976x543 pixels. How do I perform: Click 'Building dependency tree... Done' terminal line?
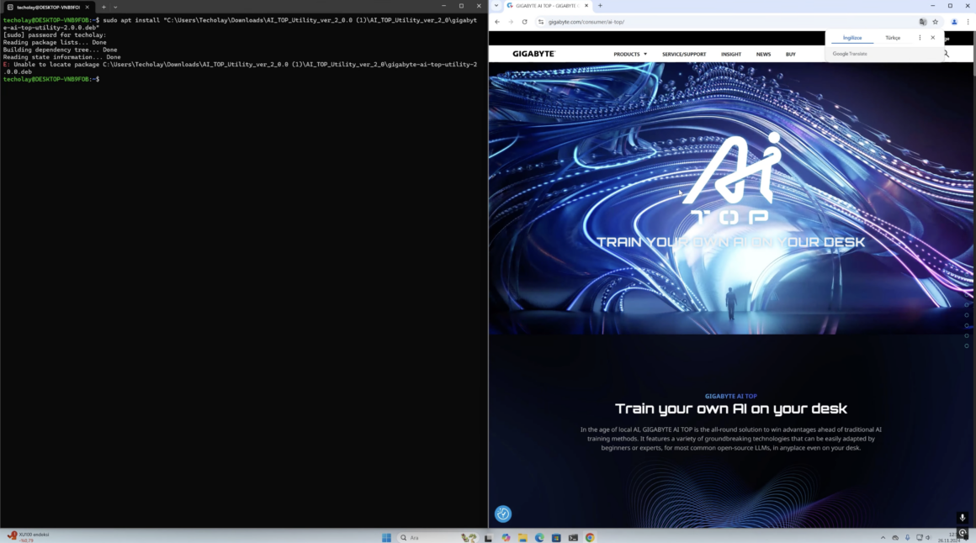tap(60, 50)
